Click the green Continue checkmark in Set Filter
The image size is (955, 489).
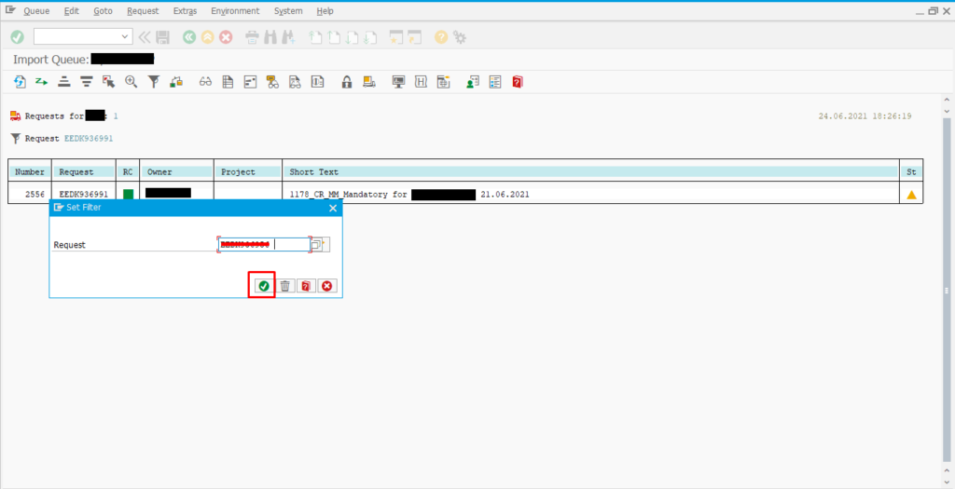264,286
